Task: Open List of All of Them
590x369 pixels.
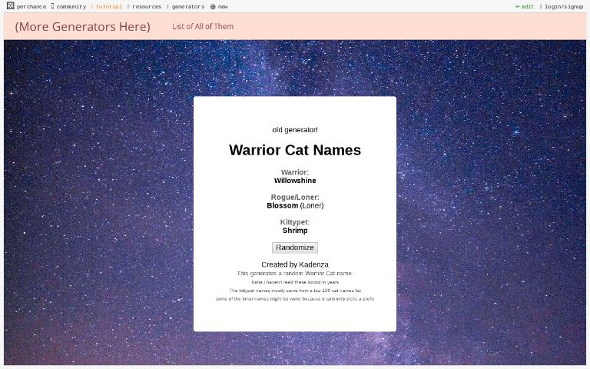Action: (202, 26)
